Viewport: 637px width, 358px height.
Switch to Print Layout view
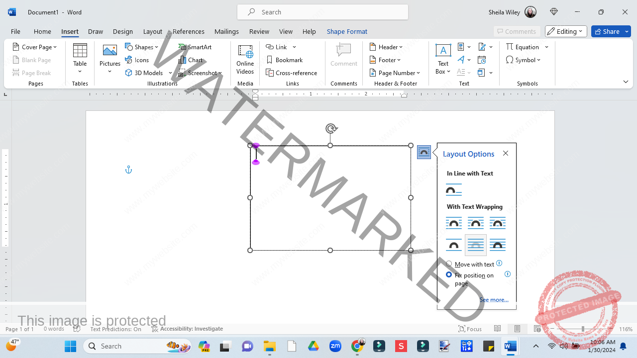pyautogui.click(x=518, y=329)
